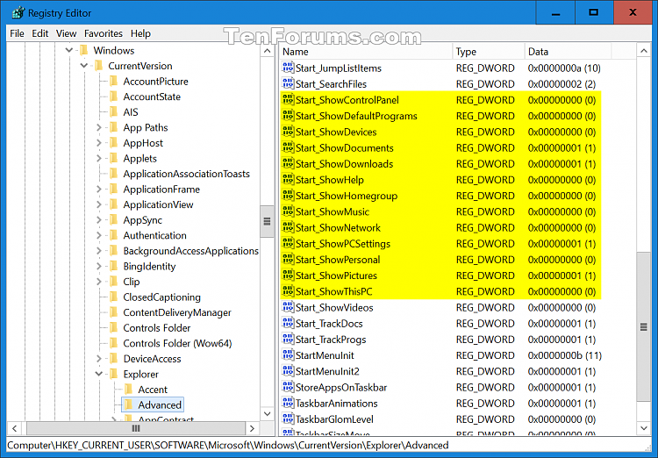The image size is (658, 458).
Task: Click the Start_ShowDocuments DWORD icon
Action: click(288, 147)
